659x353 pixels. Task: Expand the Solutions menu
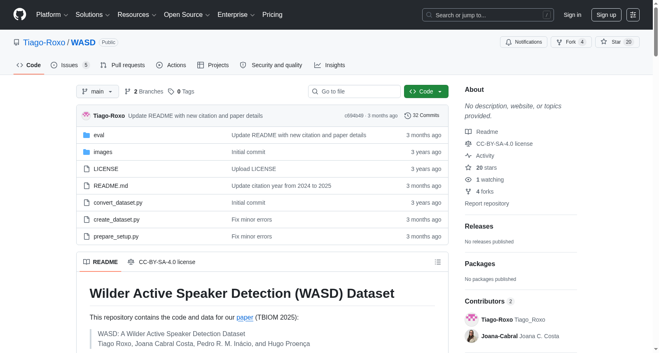pyautogui.click(x=93, y=15)
